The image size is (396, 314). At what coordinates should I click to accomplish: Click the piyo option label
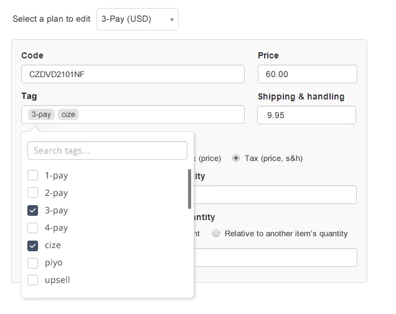coord(54,262)
